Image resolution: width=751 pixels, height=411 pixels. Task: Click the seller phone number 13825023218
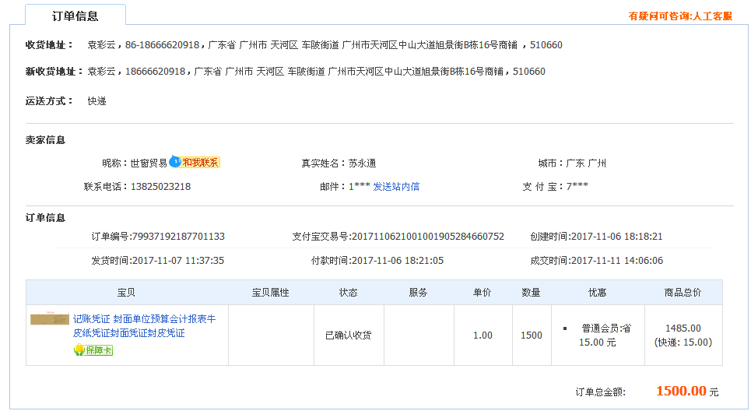(160, 187)
